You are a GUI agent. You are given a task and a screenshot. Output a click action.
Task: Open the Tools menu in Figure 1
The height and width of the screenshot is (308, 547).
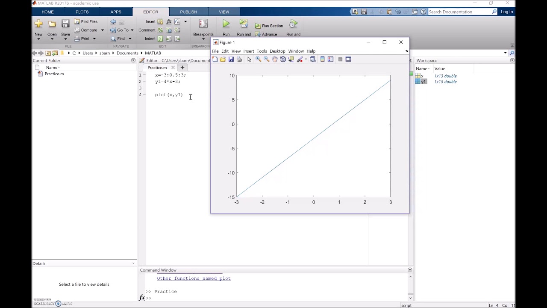262,51
